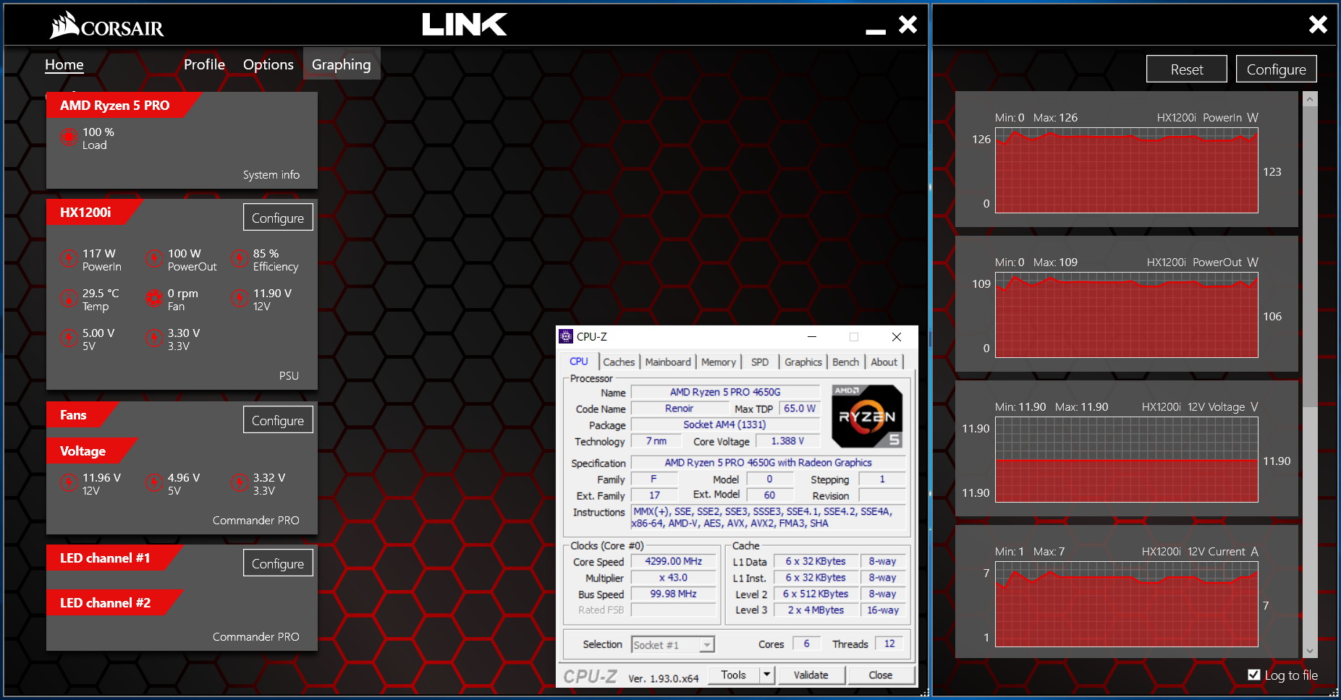Click Configure in the LED channel #1 panel
The image size is (1341, 700).
point(278,563)
